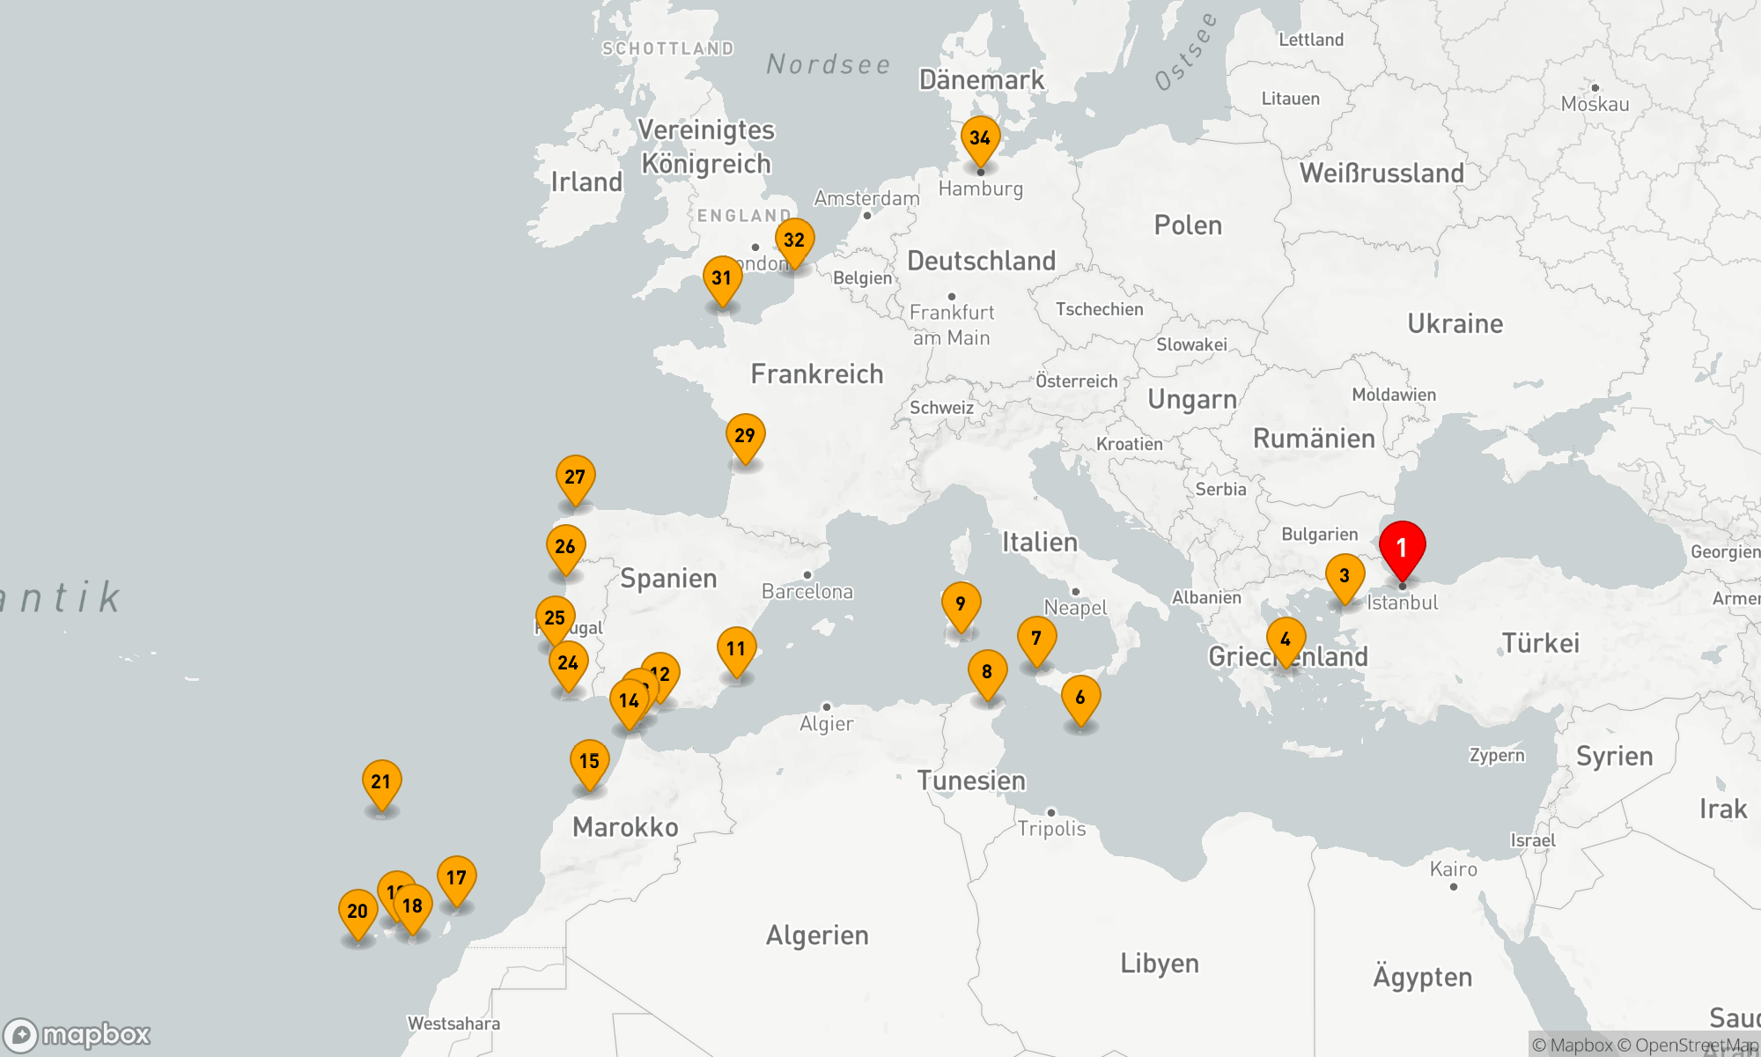This screenshot has height=1057, width=1761.
Task: Select marker 29 on French coast
Action: [x=745, y=436]
